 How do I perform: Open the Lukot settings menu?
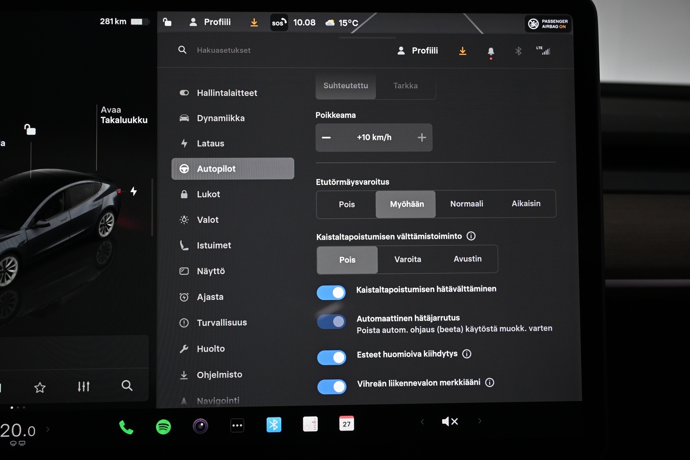point(208,194)
